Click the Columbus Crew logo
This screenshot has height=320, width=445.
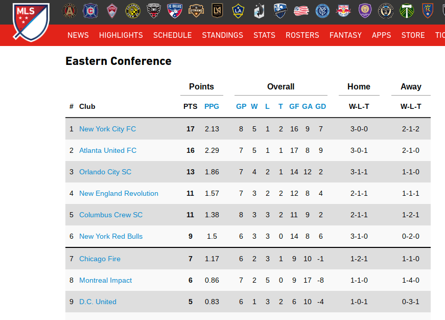point(133,11)
